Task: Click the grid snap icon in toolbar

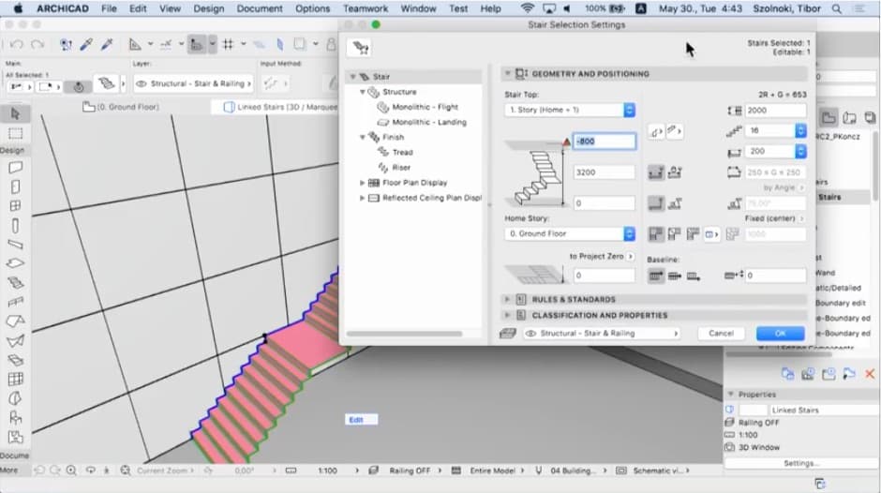Action: [228, 44]
